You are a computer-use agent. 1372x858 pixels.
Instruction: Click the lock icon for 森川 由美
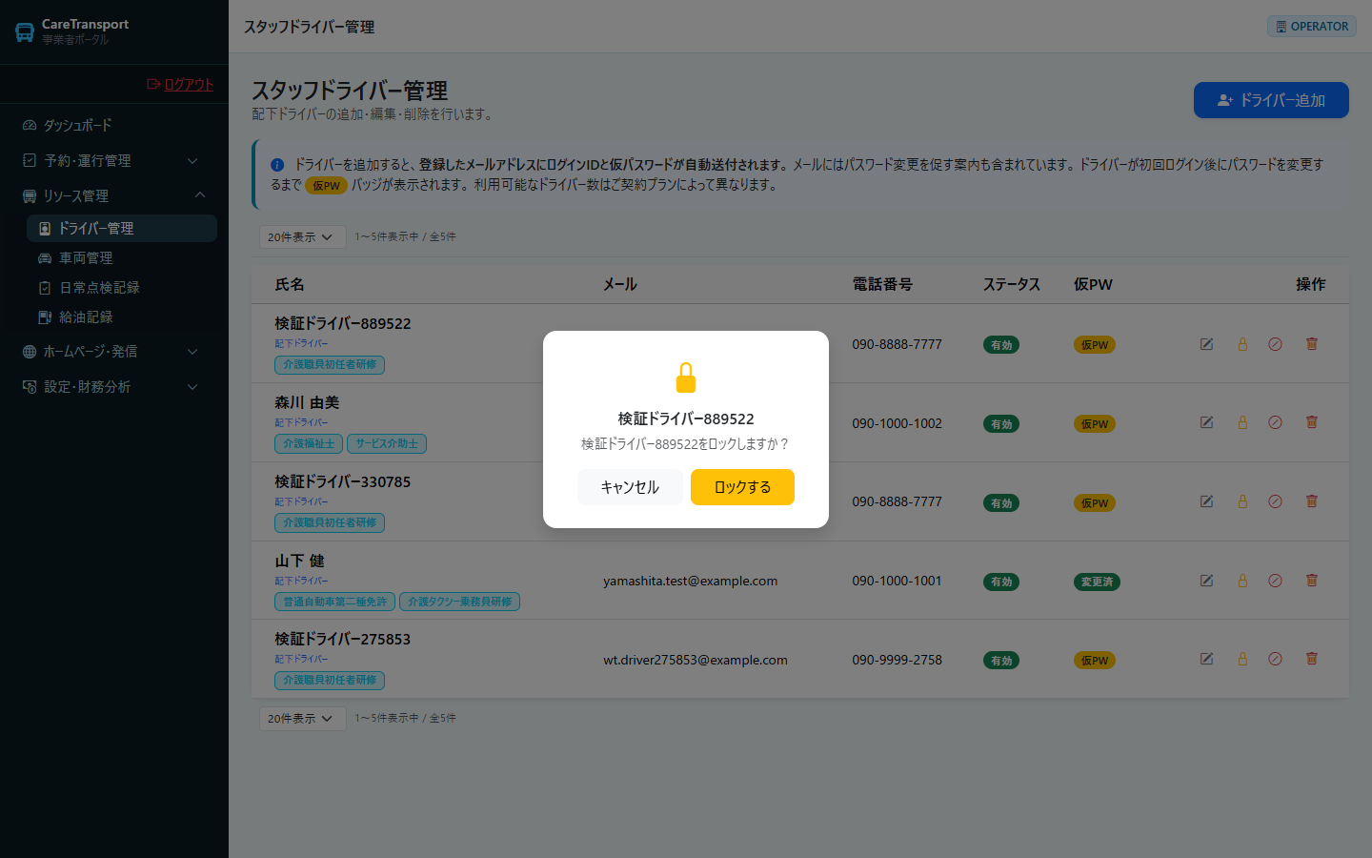coord(1242,422)
